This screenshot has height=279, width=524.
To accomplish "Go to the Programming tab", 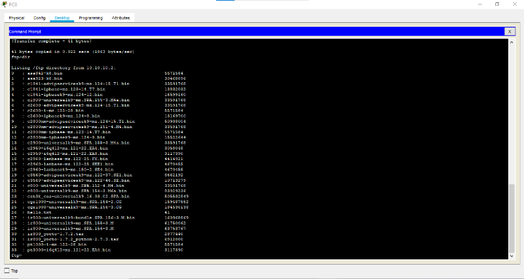I will click(x=90, y=18).
